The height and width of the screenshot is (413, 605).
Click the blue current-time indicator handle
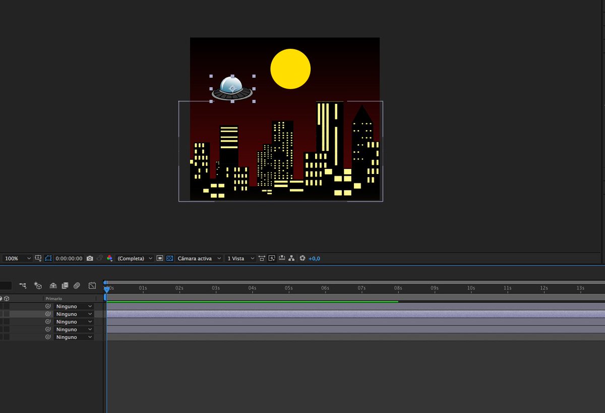coord(106,289)
